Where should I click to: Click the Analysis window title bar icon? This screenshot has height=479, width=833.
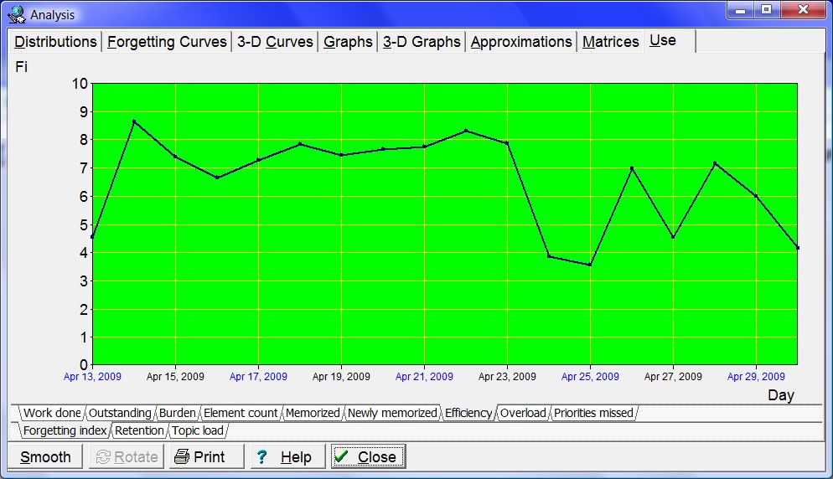point(16,14)
